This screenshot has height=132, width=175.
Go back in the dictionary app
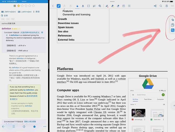(3, 126)
